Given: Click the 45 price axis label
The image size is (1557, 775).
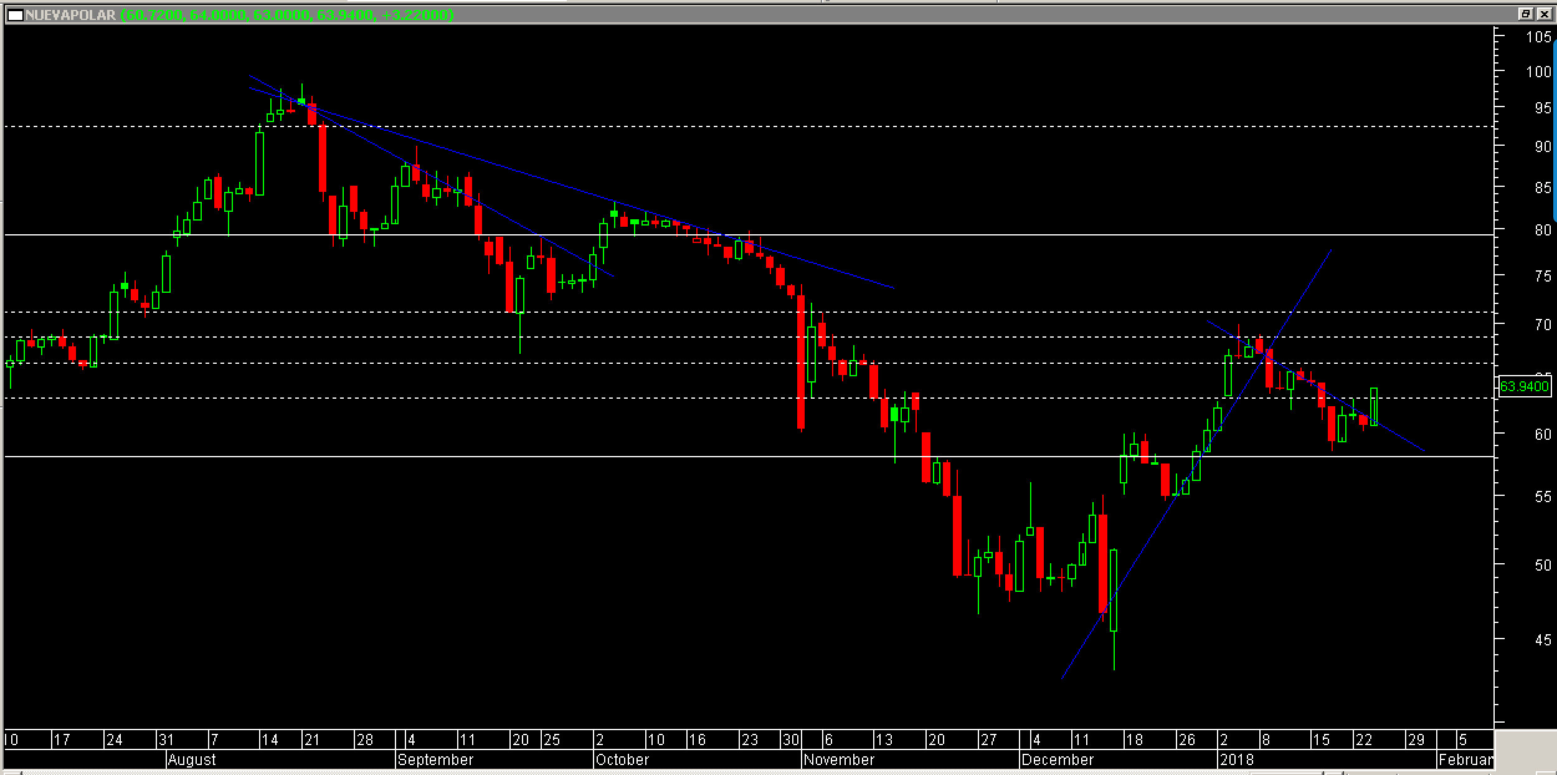Looking at the screenshot, I should 1543,640.
